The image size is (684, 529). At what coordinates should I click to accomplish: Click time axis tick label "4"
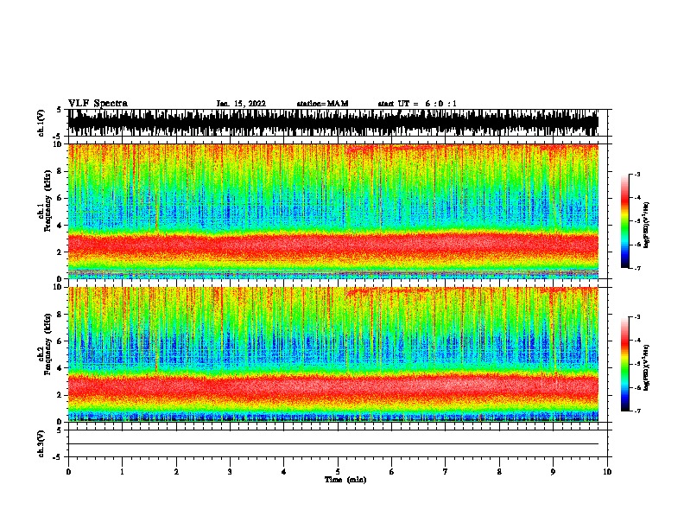pos(284,472)
